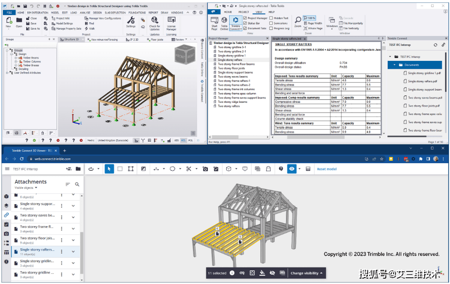This screenshot has width=450, height=284.
Task: Open the BIM INTEGRATION ribbon tab
Action: 37,13
